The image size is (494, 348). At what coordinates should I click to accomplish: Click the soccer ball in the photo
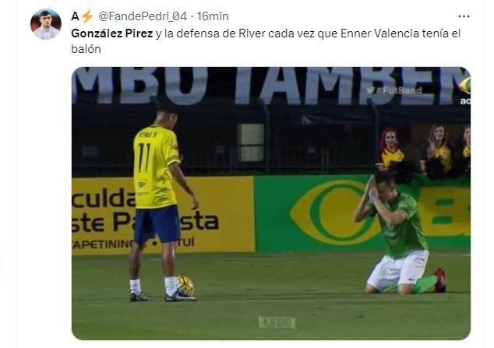point(185,286)
